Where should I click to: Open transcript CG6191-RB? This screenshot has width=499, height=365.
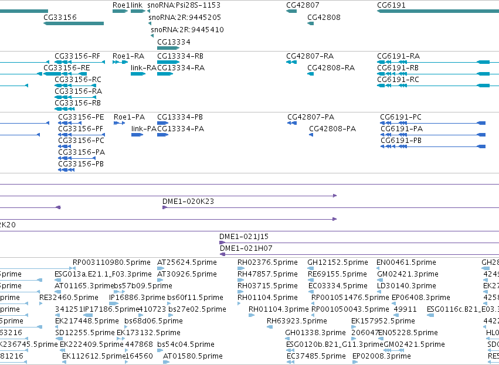398,68
